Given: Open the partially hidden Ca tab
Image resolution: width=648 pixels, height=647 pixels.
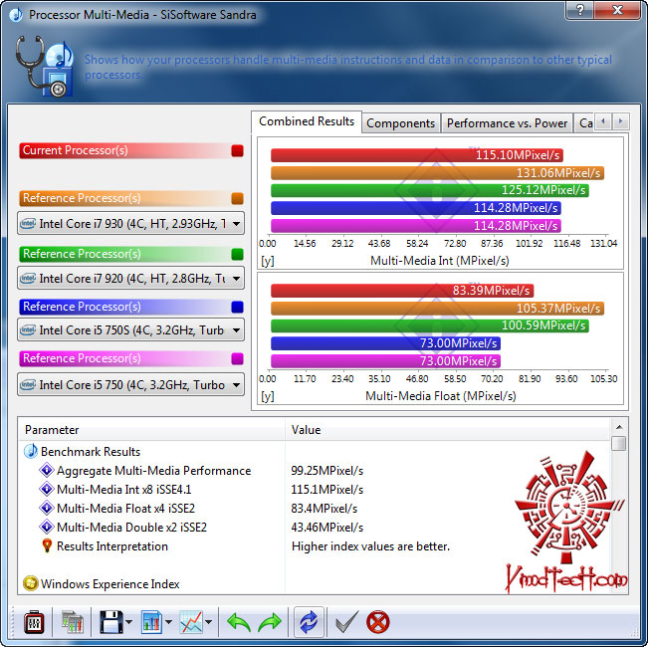Looking at the screenshot, I should [x=585, y=123].
